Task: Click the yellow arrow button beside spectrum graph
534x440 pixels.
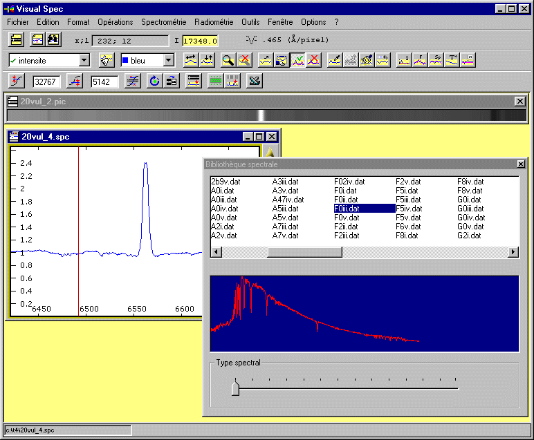Action: [x=271, y=153]
